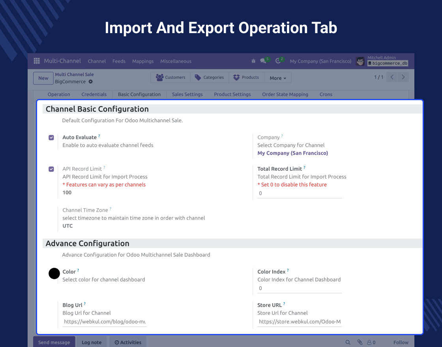Click the search icon in chatter
Screen dimensions: 442x347
pyautogui.click(x=348, y=342)
